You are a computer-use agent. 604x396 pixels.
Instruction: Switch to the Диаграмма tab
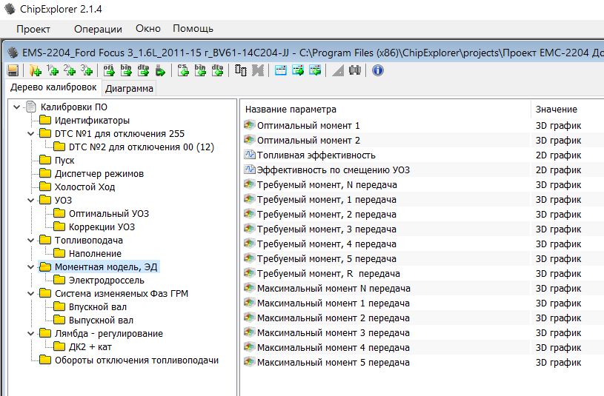pos(129,89)
